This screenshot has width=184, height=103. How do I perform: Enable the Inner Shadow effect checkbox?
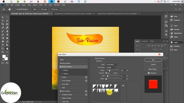[61, 81]
